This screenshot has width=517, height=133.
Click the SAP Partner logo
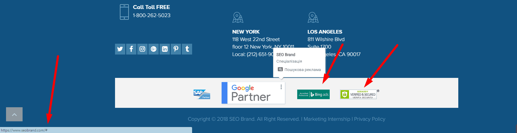pyautogui.click(x=202, y=94)
